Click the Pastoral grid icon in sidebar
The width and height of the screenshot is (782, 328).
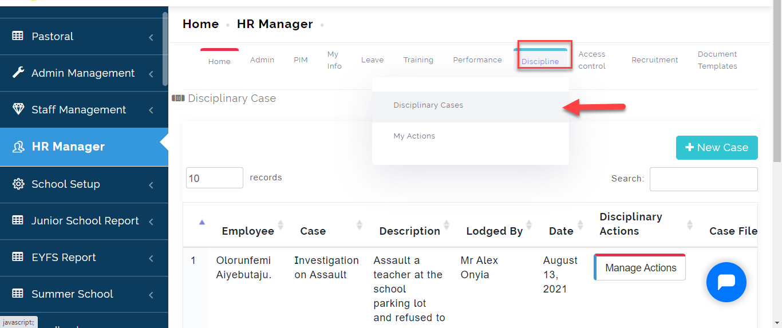point(18,36)
